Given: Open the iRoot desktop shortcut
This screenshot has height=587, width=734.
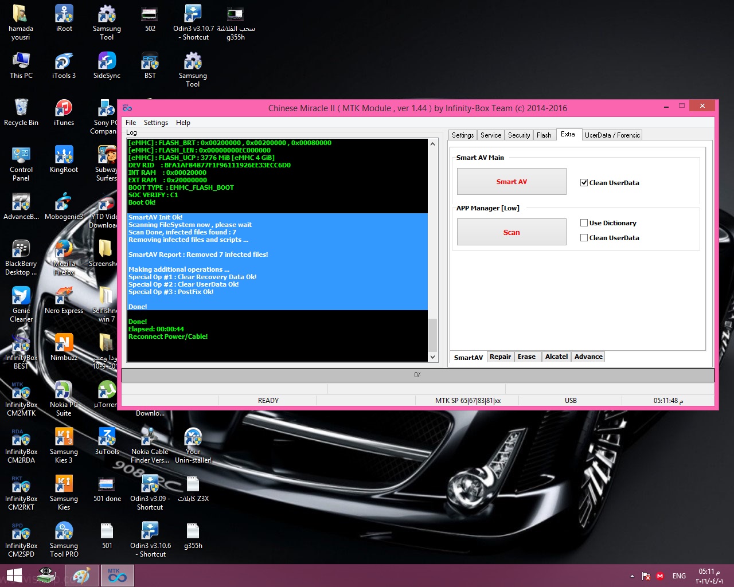Looking at the screenshot, I should point(64,18).
